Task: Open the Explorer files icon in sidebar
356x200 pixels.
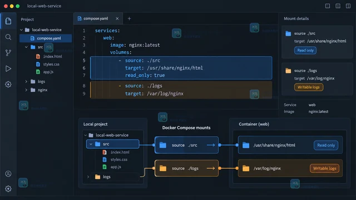Action: [8, 21]
